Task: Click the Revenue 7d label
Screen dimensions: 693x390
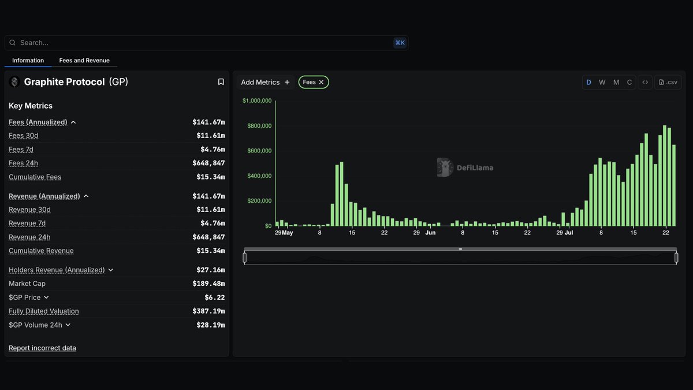Action: (x=27, y=224)
